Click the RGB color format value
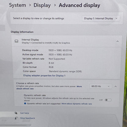The height and width of the screenshot is (127, 127). [x=51, y=67]
